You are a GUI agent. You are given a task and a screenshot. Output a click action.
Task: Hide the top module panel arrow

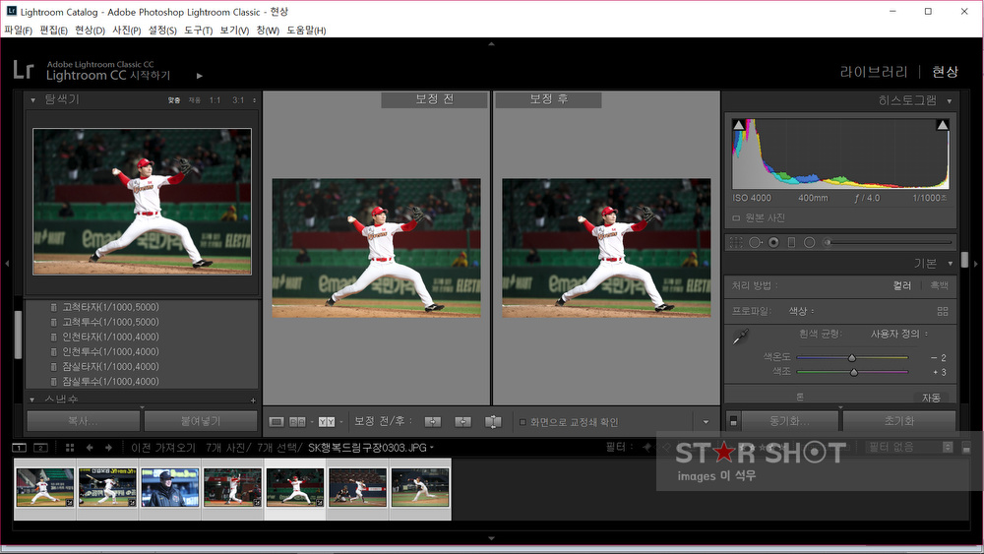click(x=491, y=44)
